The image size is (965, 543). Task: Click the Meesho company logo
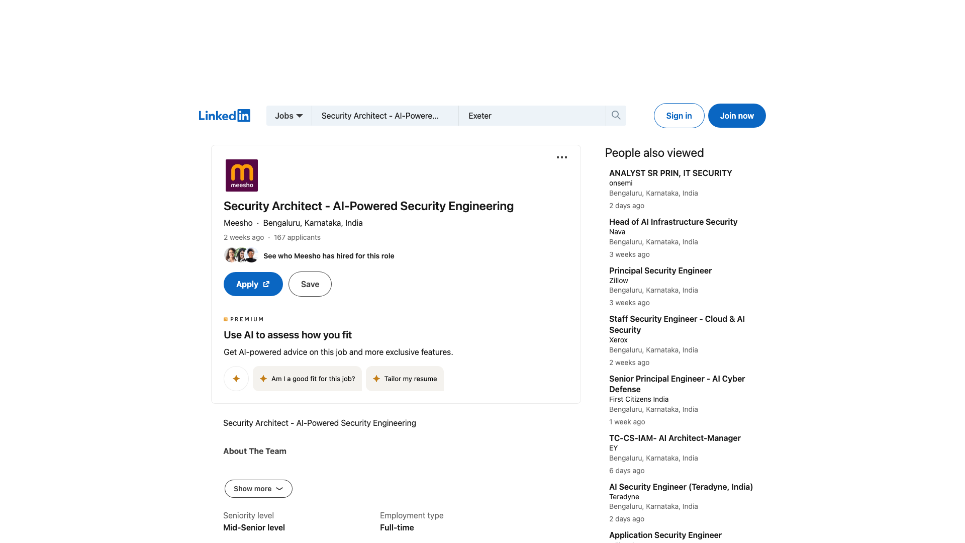(x=242, y=175)
